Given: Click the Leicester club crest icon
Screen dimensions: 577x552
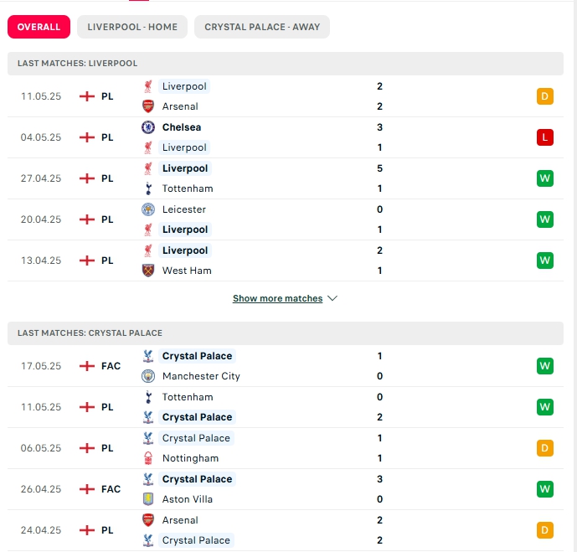Looking at the screenshot, I should click(148, 209).
